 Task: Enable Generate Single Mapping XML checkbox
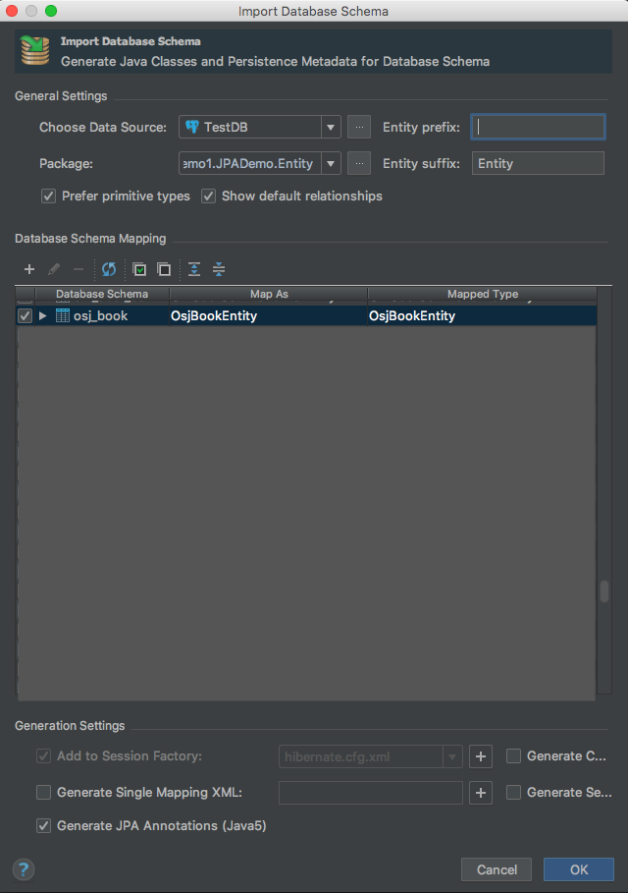(x=43, y=793)
